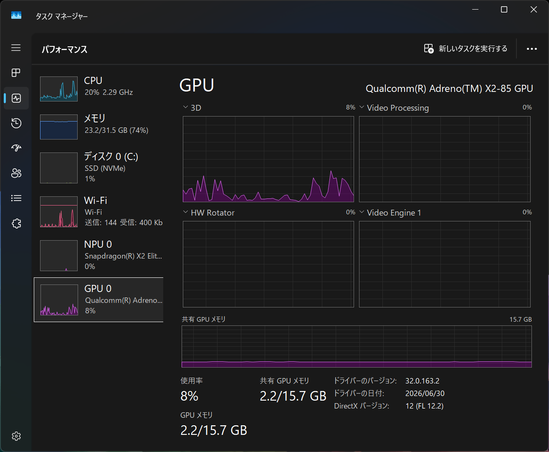
Task: Click the driver version value 32.0.163.2
Action: [x=422, y=381]
